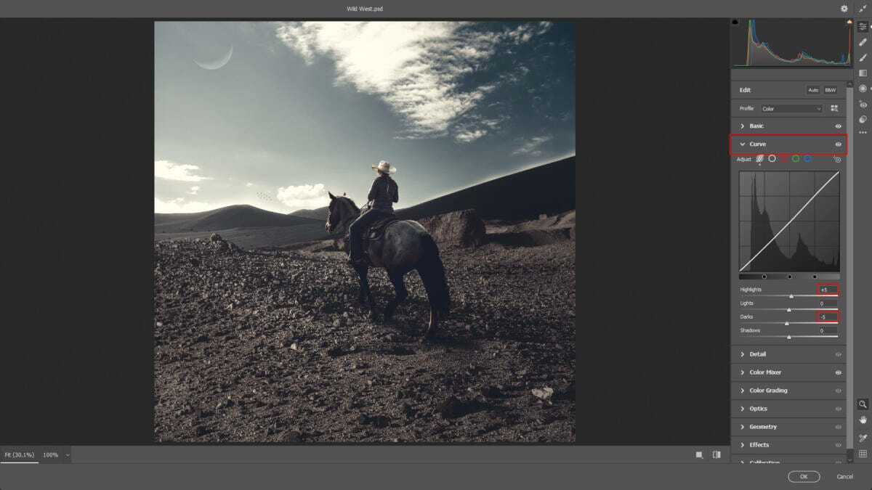Open the zoom percentage dropdown arrow
The image size is (872, 490).
click(68, 455)
